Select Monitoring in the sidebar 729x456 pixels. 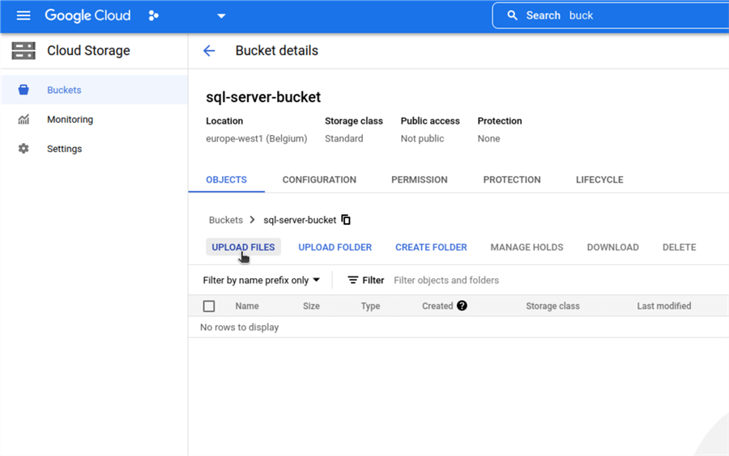70,120
